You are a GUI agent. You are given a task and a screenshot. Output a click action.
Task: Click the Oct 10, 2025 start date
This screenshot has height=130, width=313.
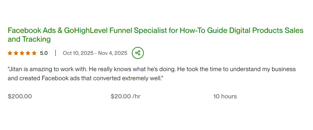(78, 53)
